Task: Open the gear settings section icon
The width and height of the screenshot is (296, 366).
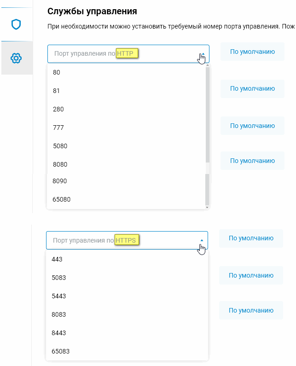Action: (16, 58)
